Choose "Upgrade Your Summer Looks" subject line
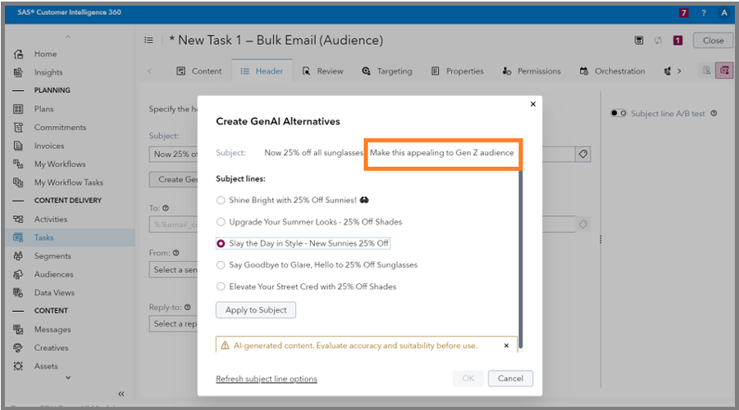Viewport: 739px width, 410px height. pyautogui.click(x=221, y=222)
